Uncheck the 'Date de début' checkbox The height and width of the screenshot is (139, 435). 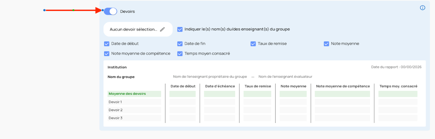tap(107, 44)
